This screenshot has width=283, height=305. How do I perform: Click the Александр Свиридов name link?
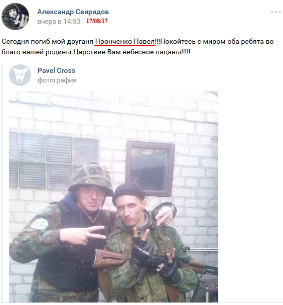[73, 12]
